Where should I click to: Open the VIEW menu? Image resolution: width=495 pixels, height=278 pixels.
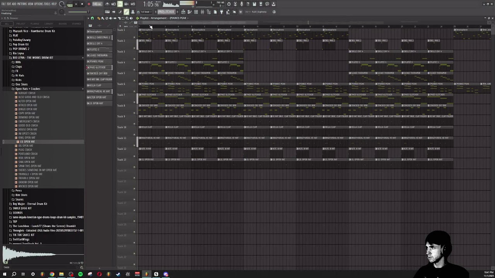[31, 4]
